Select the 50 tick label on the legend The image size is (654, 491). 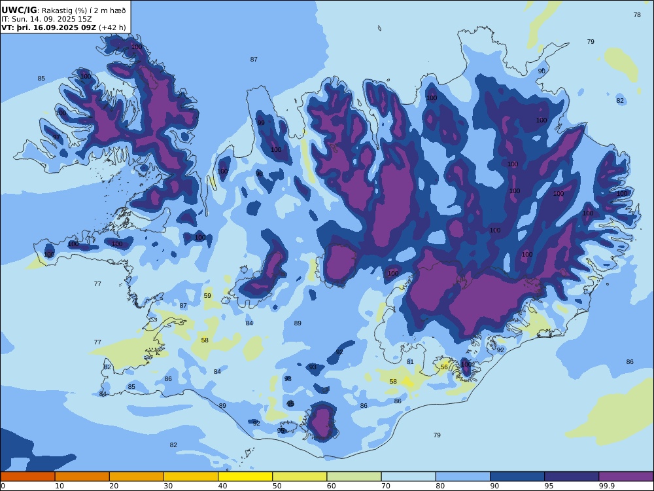277,486
